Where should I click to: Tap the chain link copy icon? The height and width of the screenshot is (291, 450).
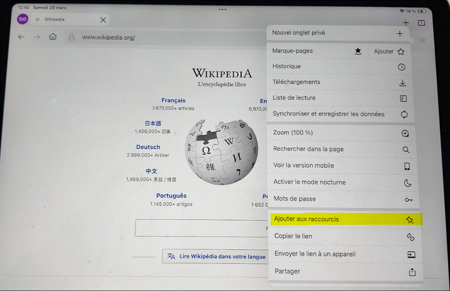click(x=411, y=237)
